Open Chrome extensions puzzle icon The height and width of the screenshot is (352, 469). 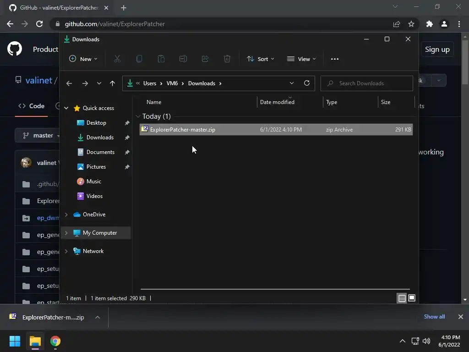pos(430,24)
